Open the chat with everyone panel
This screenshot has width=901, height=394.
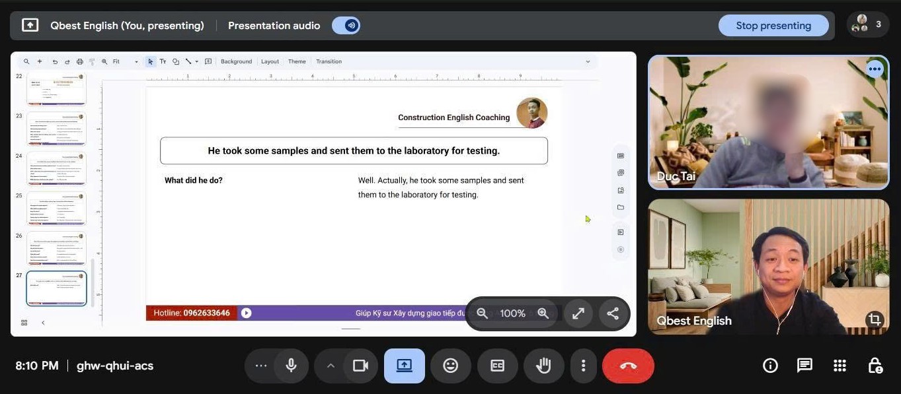[x=804, y=366]
